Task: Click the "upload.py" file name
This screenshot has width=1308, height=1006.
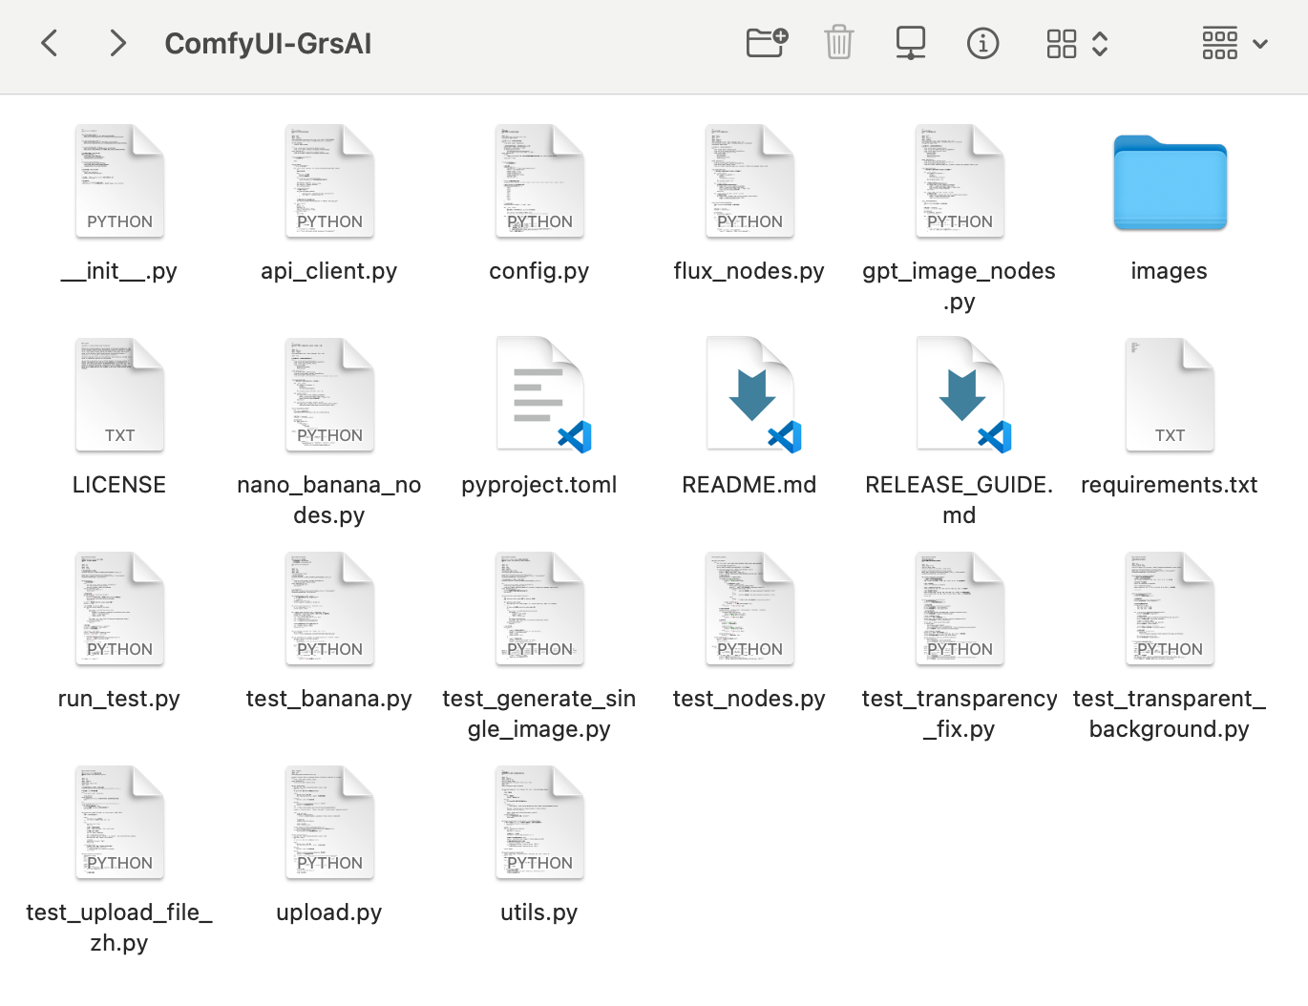Action: pos(329,912)
